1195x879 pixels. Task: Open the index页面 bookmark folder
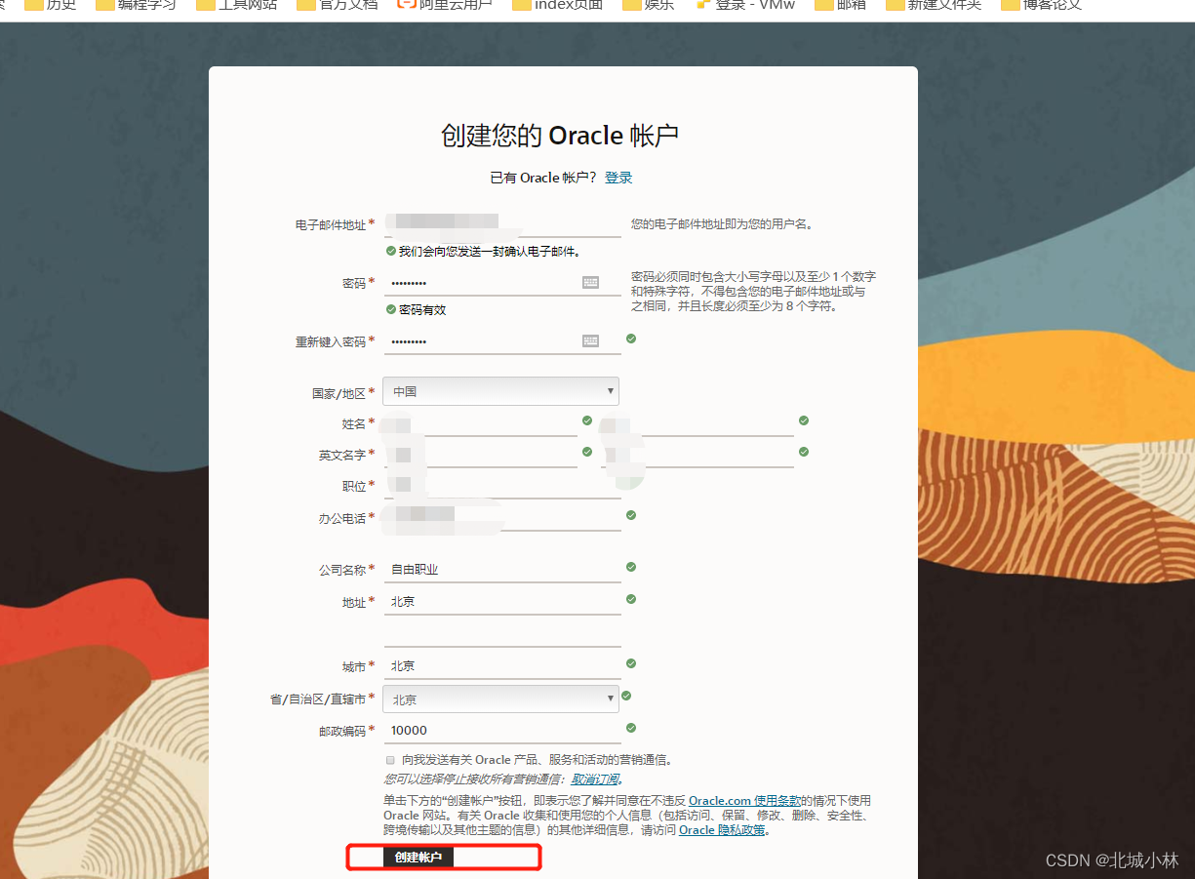click(557, 5)
